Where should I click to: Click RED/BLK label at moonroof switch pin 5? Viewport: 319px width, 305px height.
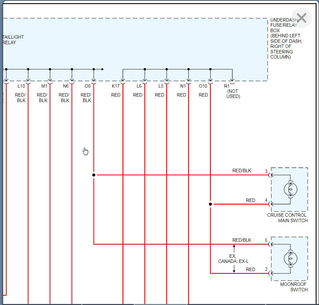point(242,240)
